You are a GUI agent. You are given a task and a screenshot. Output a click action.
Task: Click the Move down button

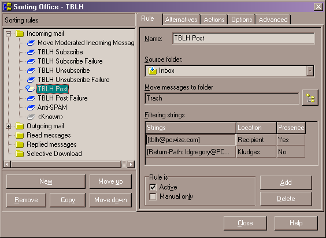(110, 200)
